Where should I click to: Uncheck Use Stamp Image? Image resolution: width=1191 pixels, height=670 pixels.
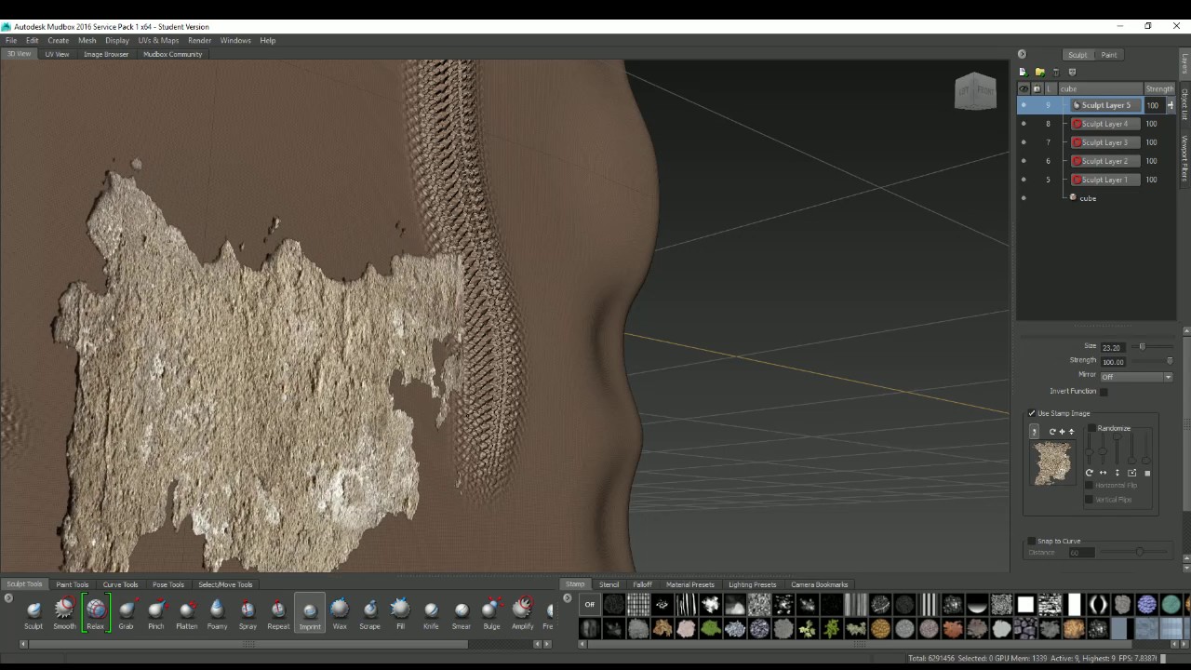(x=1032, y=413)
